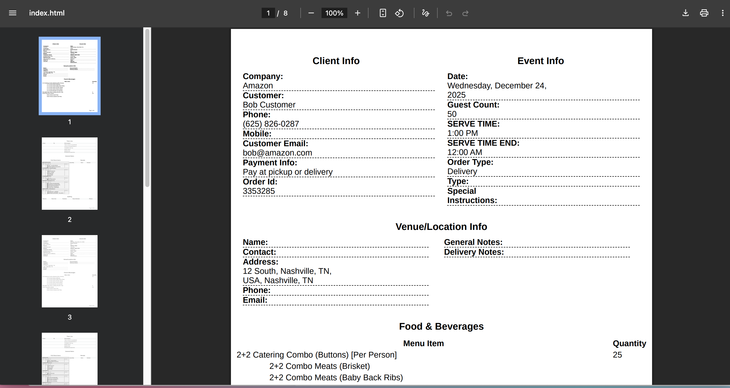730x388 pixels.
Task: Jump to page 3 thumbnail
Action: pyautogui.click(x=69, y=271)
